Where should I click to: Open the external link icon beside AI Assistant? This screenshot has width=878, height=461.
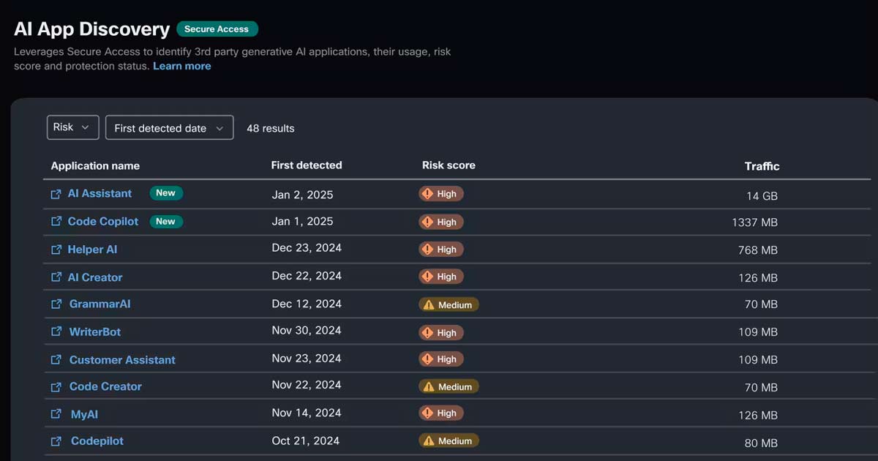56,194
